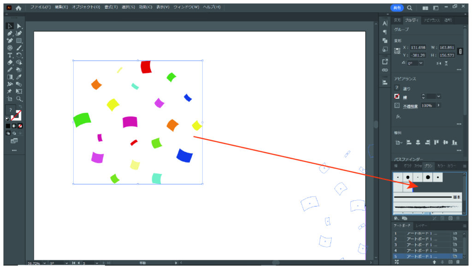Select the Artboard tool
The image size is (472, 269).
[x=10, y=99]
